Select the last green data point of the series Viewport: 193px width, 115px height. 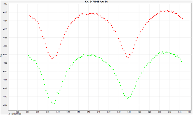(x=182, y=62)
